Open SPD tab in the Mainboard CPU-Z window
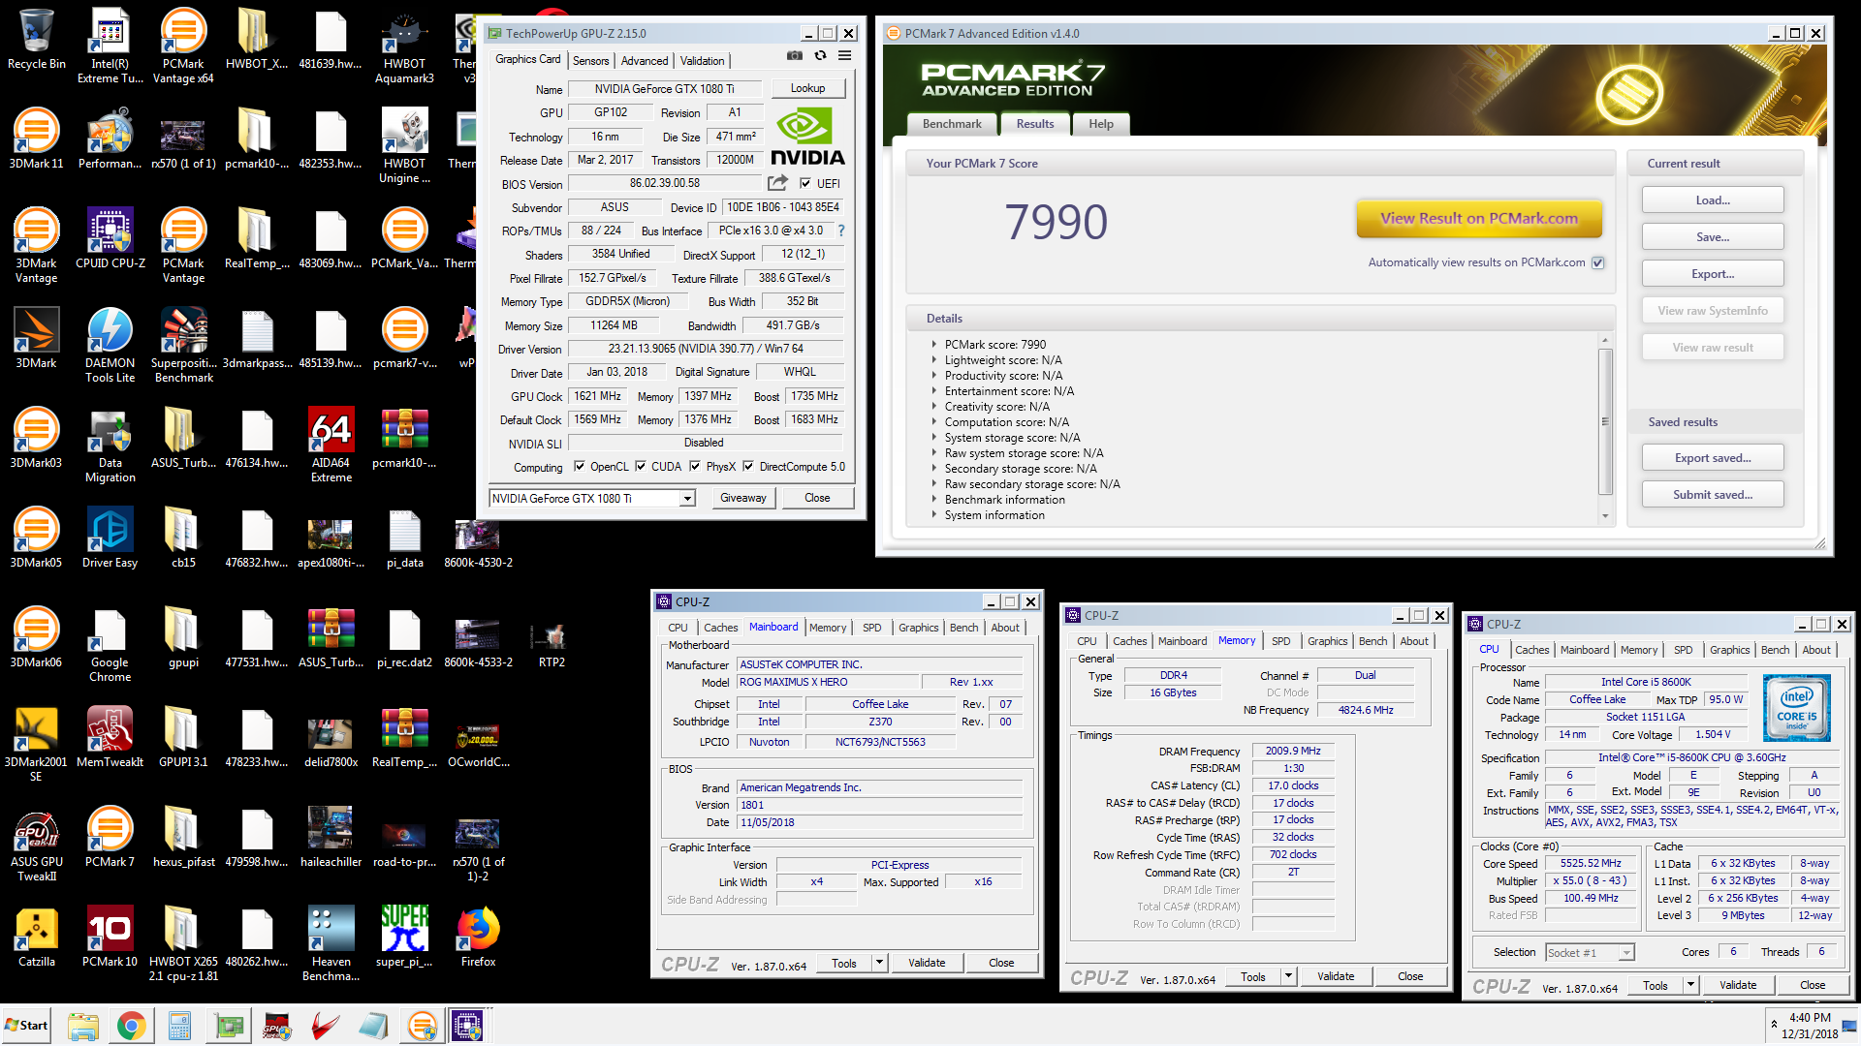The height and width of the screenshot is (1046, 1861). click(x=872, y=628)
